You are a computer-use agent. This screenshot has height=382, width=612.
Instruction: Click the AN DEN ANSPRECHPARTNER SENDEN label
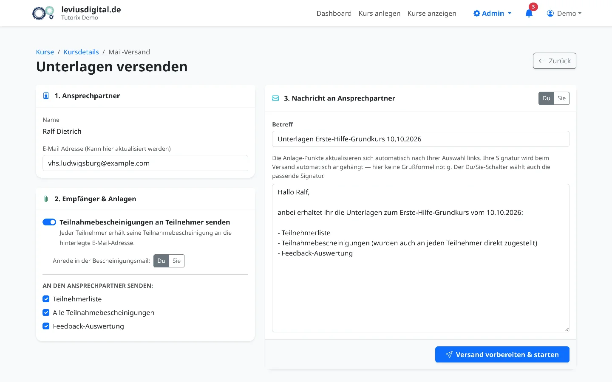(x=98, y=286)
